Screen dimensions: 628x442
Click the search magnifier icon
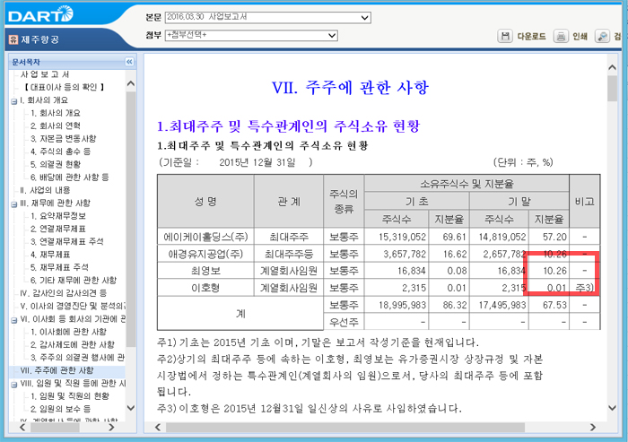[602, 37]
